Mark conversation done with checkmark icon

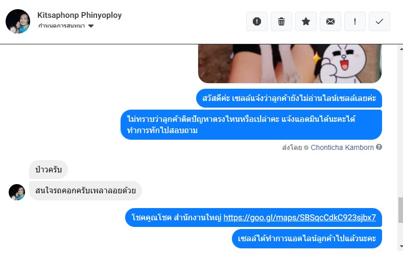[x=380, y=21]
